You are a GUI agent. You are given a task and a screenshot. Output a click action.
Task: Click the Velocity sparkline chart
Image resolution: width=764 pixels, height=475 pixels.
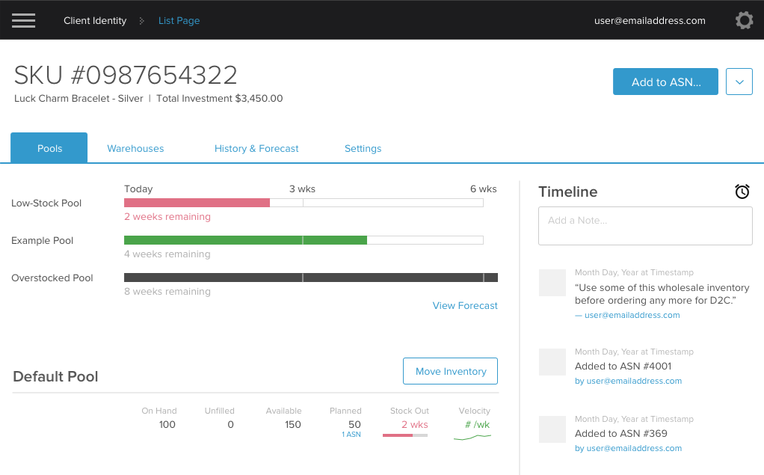(x=472, y=437)
